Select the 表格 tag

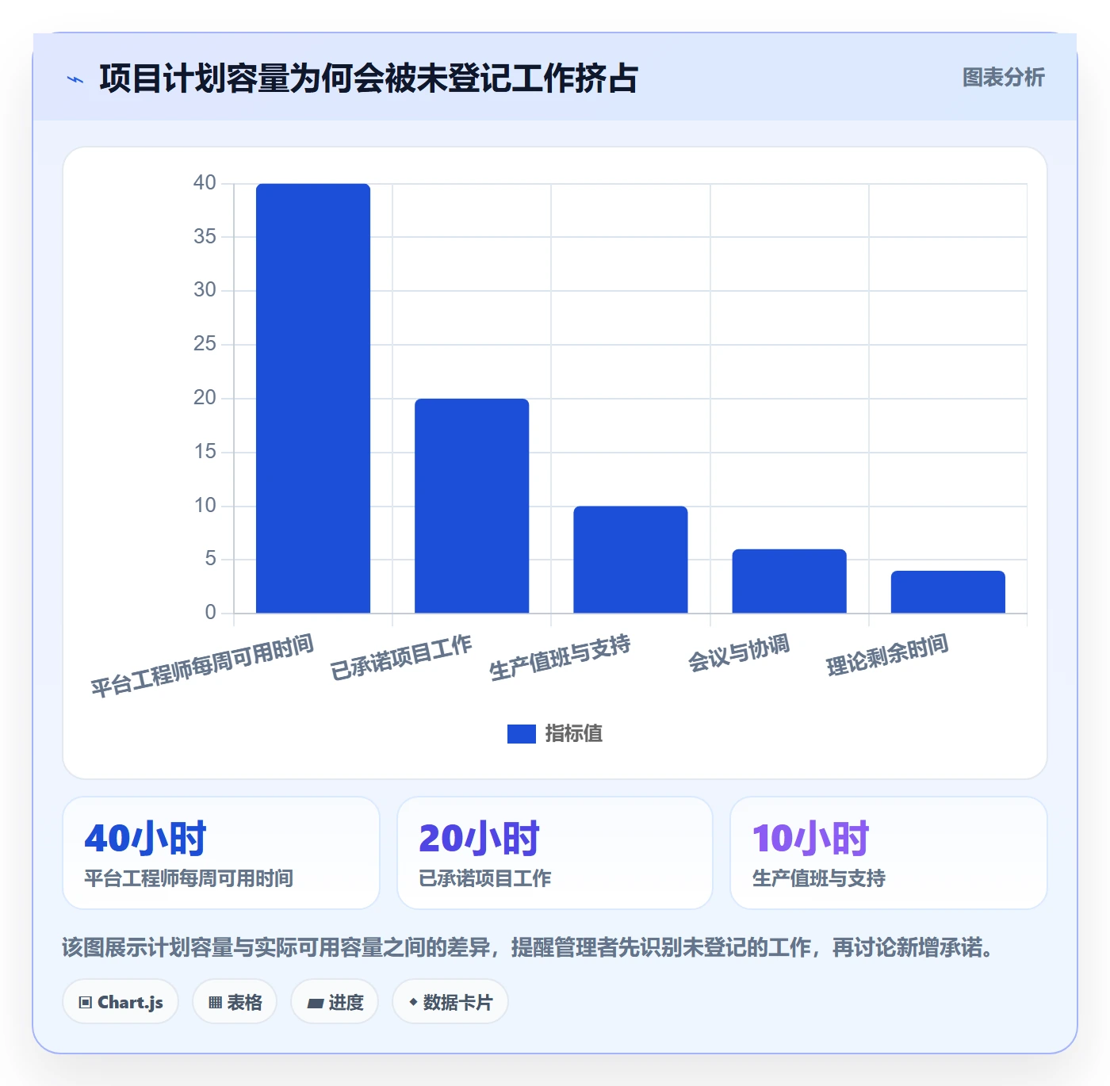[x=235, y=1002]
